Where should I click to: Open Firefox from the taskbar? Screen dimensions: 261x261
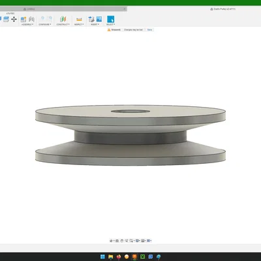tap(119, 256)
